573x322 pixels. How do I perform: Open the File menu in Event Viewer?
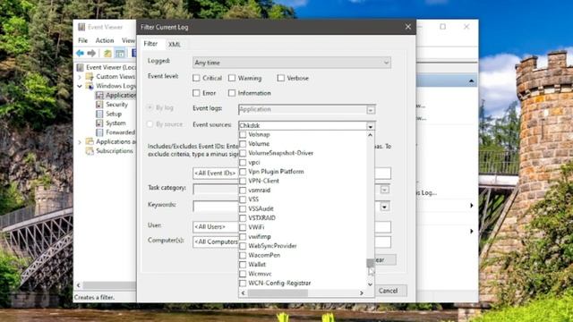83,40
